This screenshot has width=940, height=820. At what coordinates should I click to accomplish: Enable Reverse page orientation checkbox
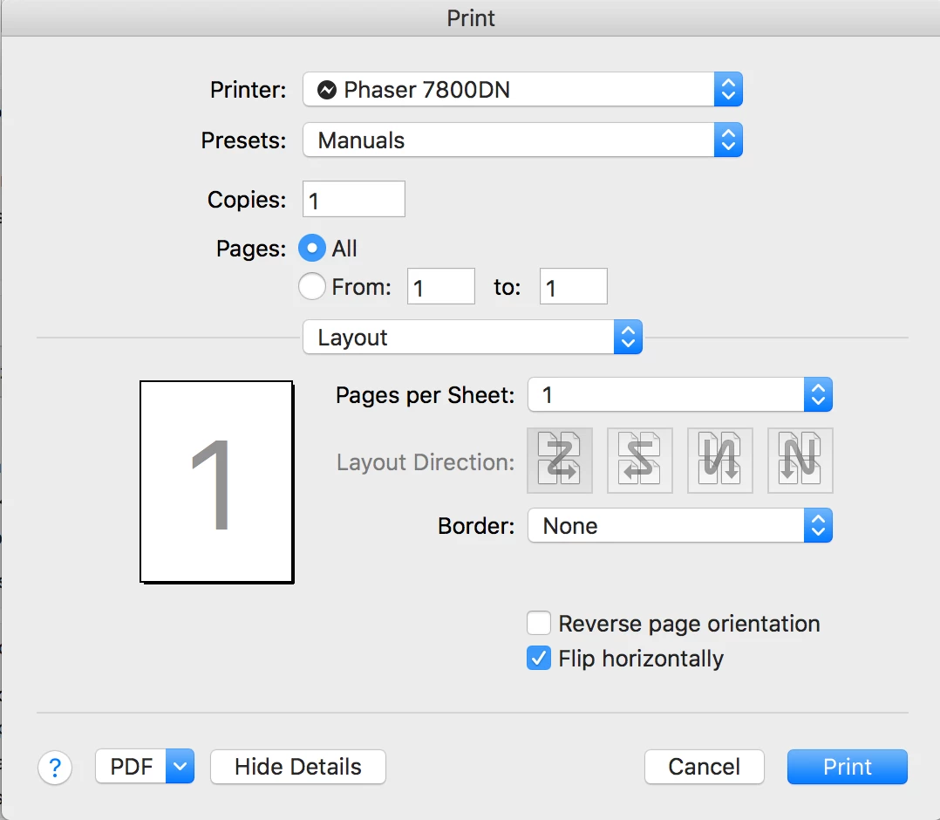539,623
